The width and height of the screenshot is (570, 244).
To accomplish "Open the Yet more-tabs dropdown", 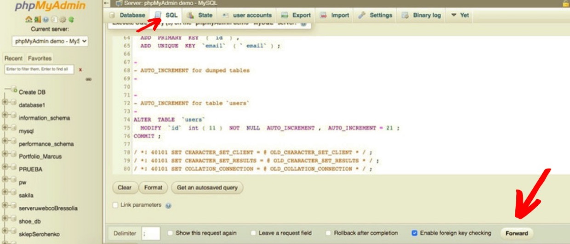I will tap(460, 15).
